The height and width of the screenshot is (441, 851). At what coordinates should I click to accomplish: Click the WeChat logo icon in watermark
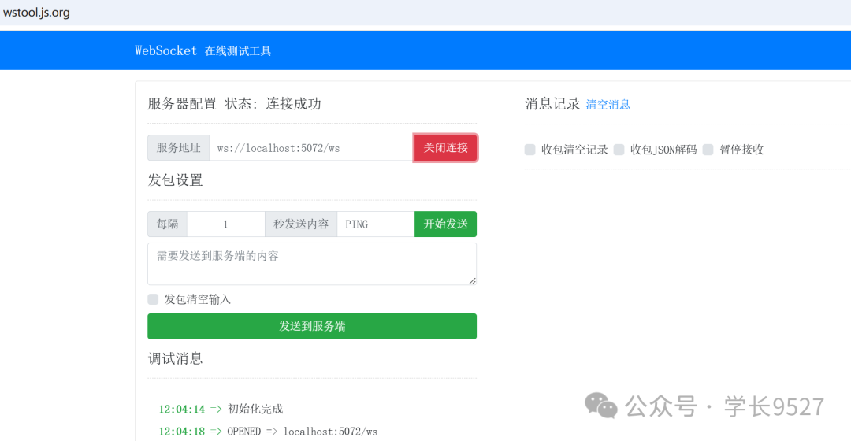point(600,406)
